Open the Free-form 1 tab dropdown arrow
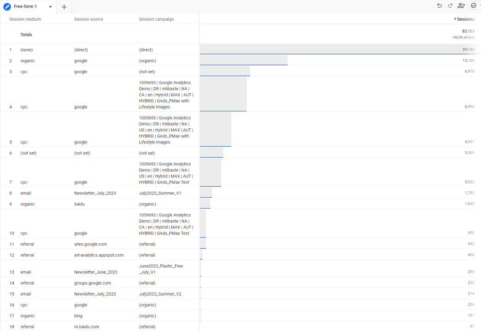481x331 pixels. [x=51, y=7]
